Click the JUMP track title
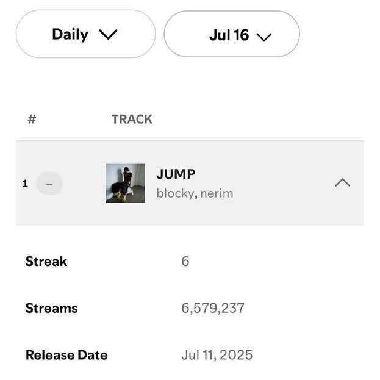The width and height of the screenshot is (380, 380). point(176,174)
